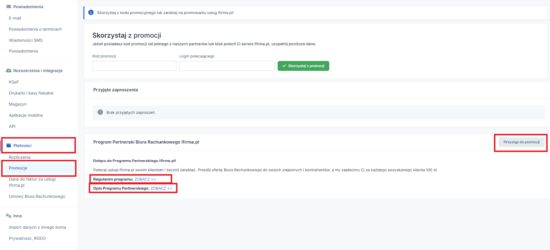Click the Przystąp do promocji button
This screenshot has height=250, width=550.
(521, 142)
